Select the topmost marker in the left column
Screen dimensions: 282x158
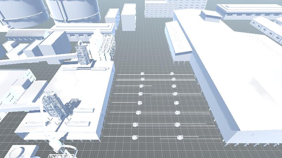tap(142, 73)
